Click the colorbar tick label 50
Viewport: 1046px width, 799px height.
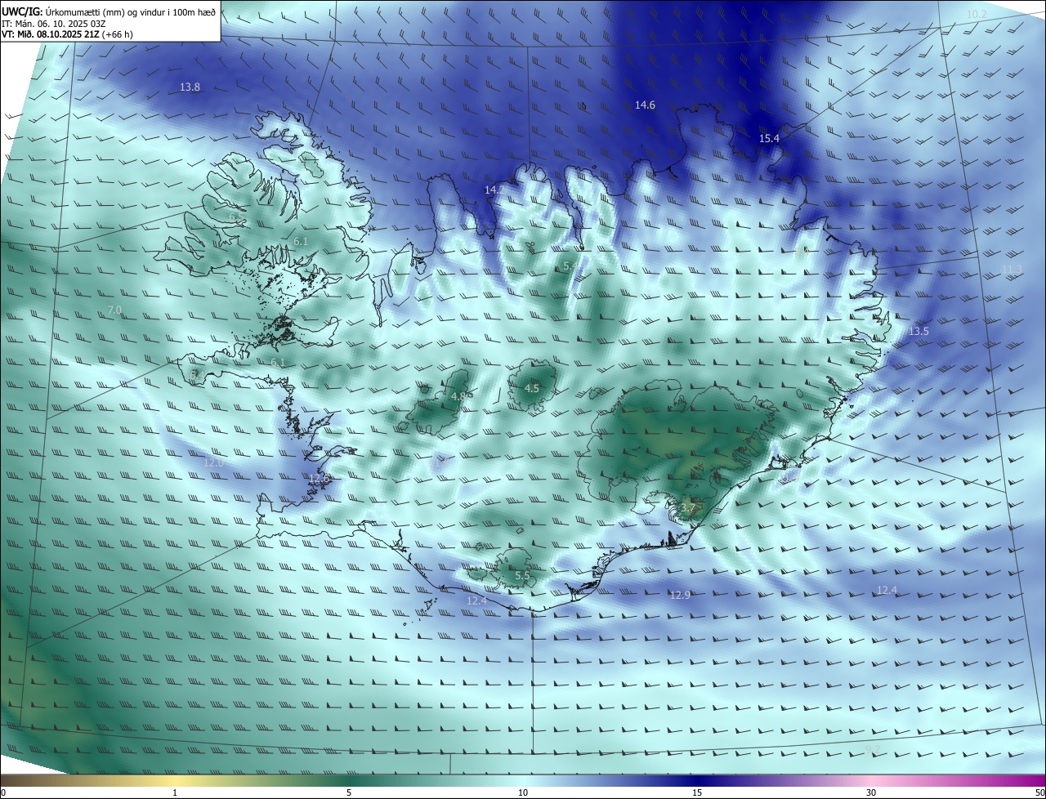pos(1039,792)
